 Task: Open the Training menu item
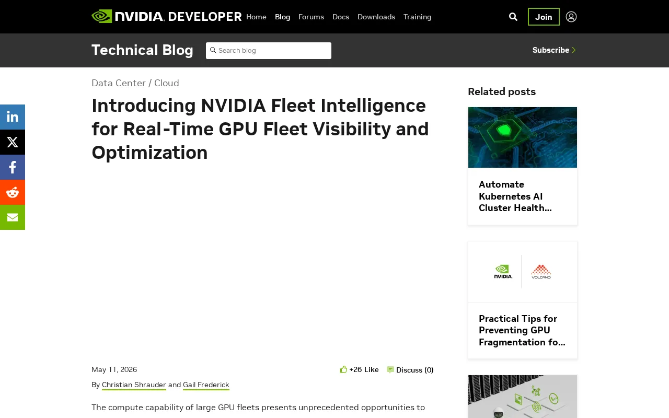418,17
